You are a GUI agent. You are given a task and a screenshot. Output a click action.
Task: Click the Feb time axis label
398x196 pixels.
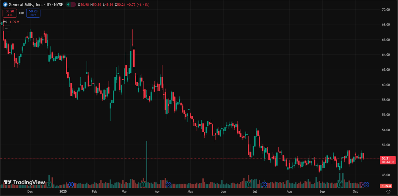coord(94,192)
